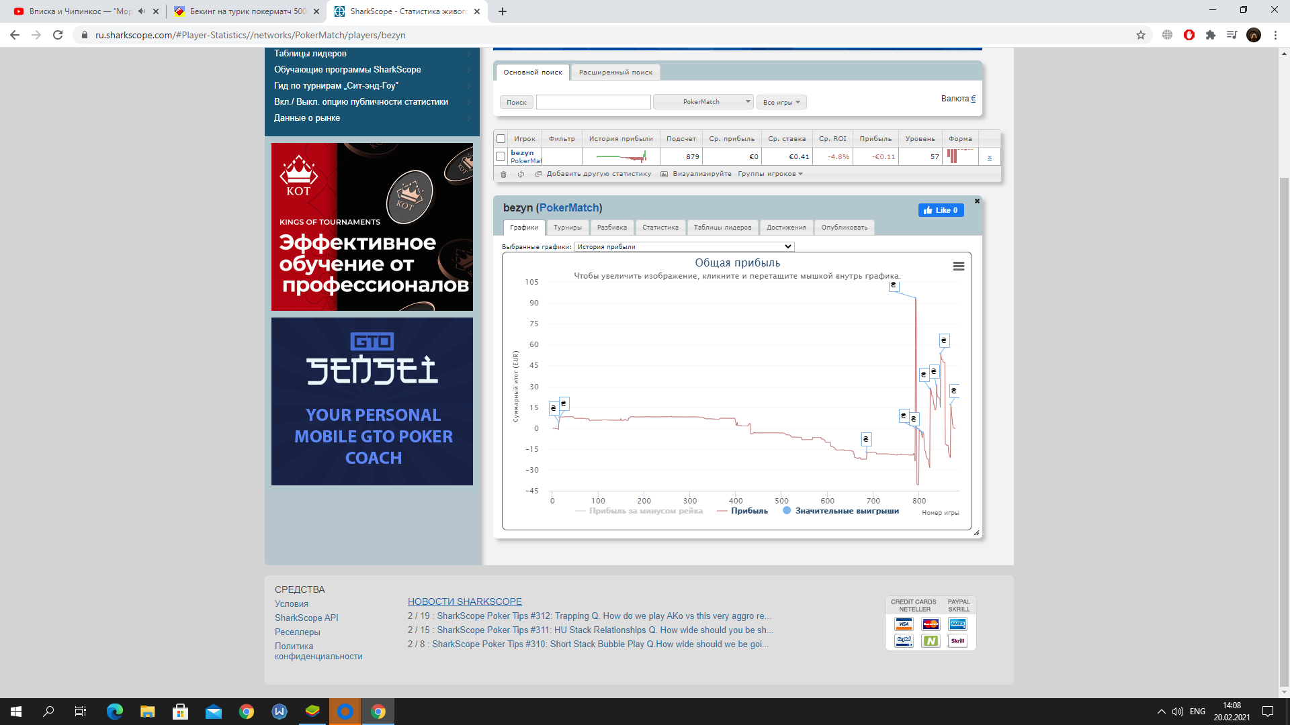Toggle the Прибыль legend series
The width and height of the screenshot is (1290, 725).
[x=742, y=511]
